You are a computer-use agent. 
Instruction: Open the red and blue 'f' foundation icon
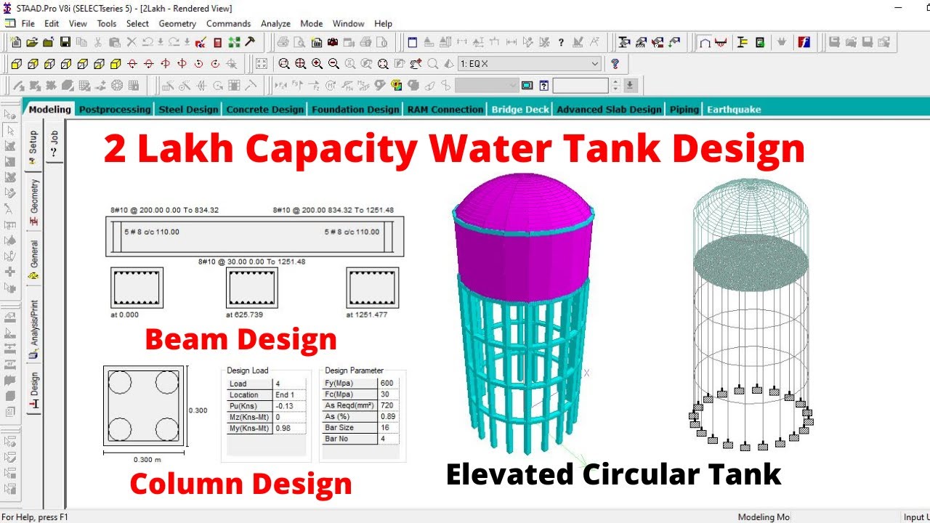point(804,42)
